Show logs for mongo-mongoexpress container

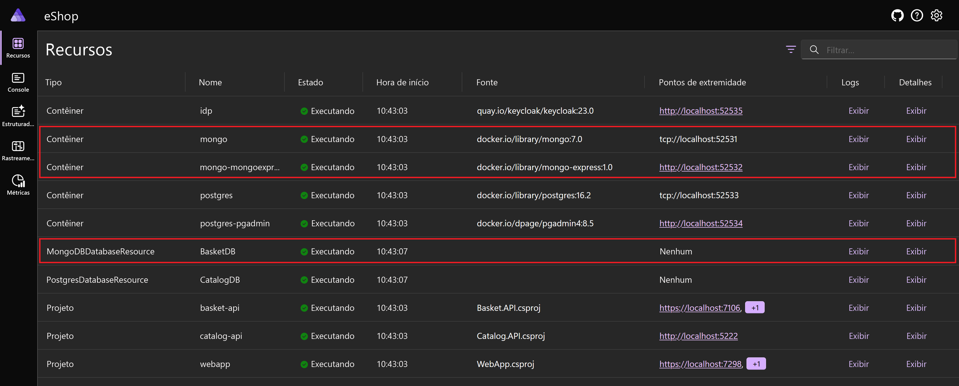858,167
